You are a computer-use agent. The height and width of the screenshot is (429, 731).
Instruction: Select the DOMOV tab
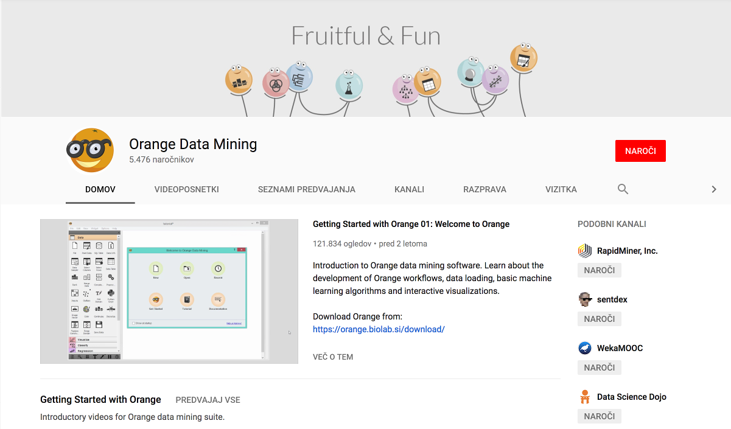point(100,189)
